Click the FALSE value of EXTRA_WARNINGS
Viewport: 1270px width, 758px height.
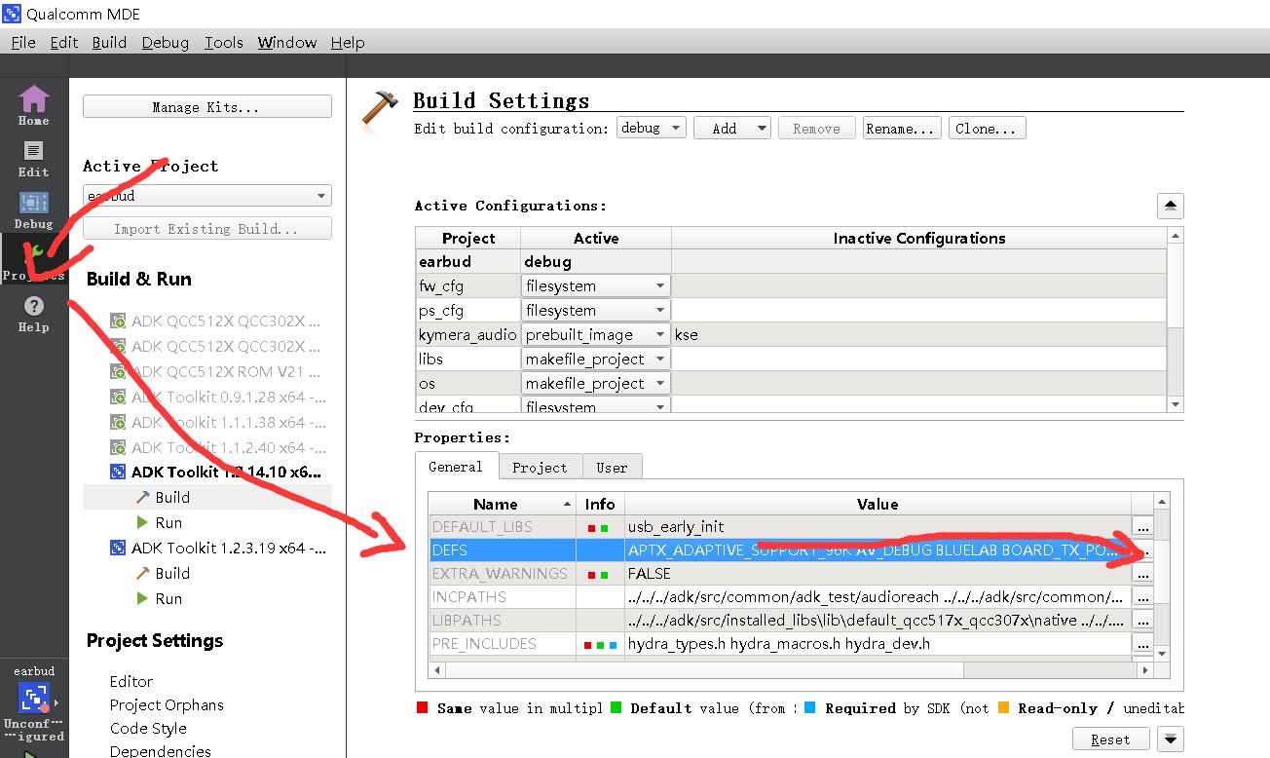pyautogui.click(x=878, y=574)
